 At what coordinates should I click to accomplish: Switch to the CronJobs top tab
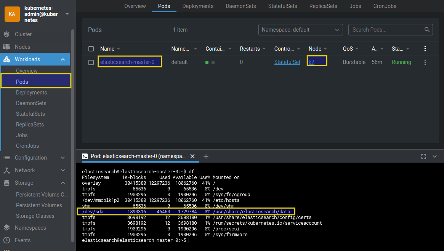click(385, 6)
